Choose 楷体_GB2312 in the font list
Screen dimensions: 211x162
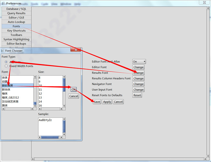point(18,98)
